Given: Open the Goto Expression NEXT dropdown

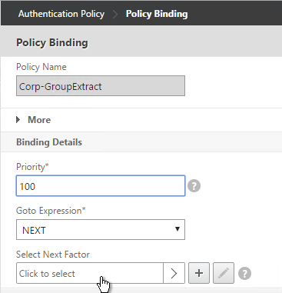Looking at the screenshot, I should 101,229.
